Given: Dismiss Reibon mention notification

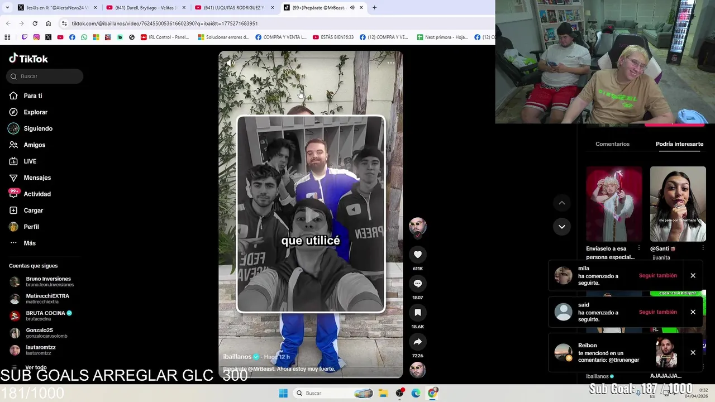Looking at the screenshot, I should (x=693, y=353).
